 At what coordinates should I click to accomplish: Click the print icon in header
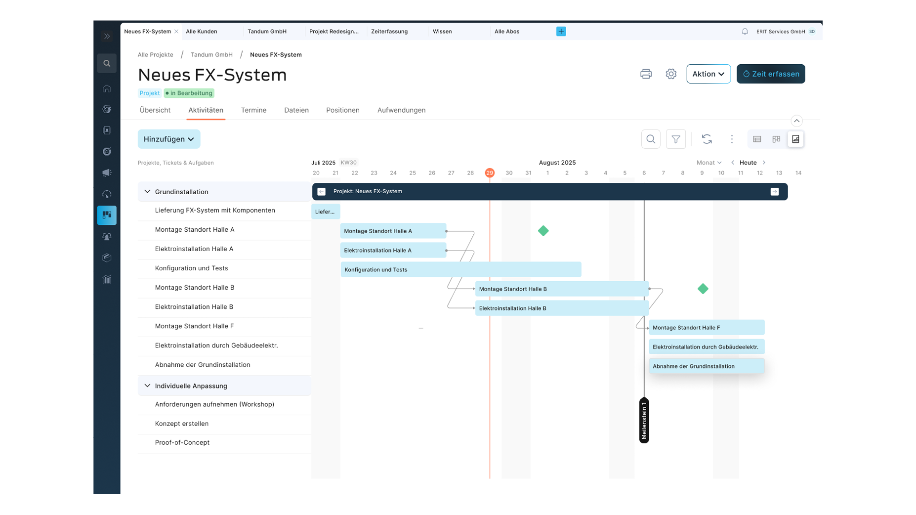point(645,74)
